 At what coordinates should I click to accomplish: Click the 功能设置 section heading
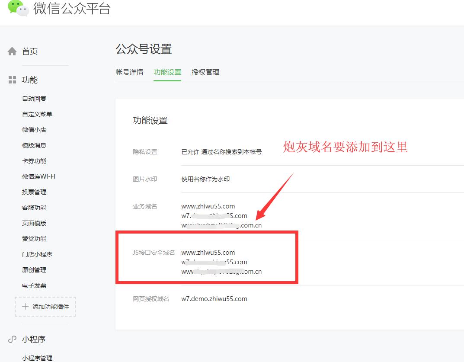[x=150, y=120]
